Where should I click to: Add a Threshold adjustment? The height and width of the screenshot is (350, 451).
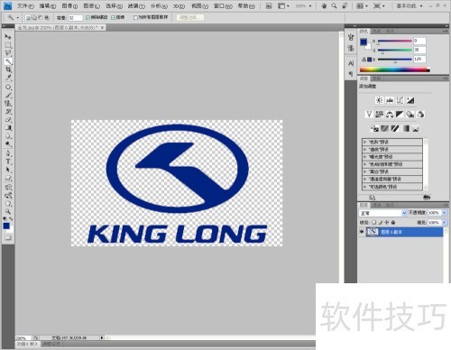(x=395, y=129)
